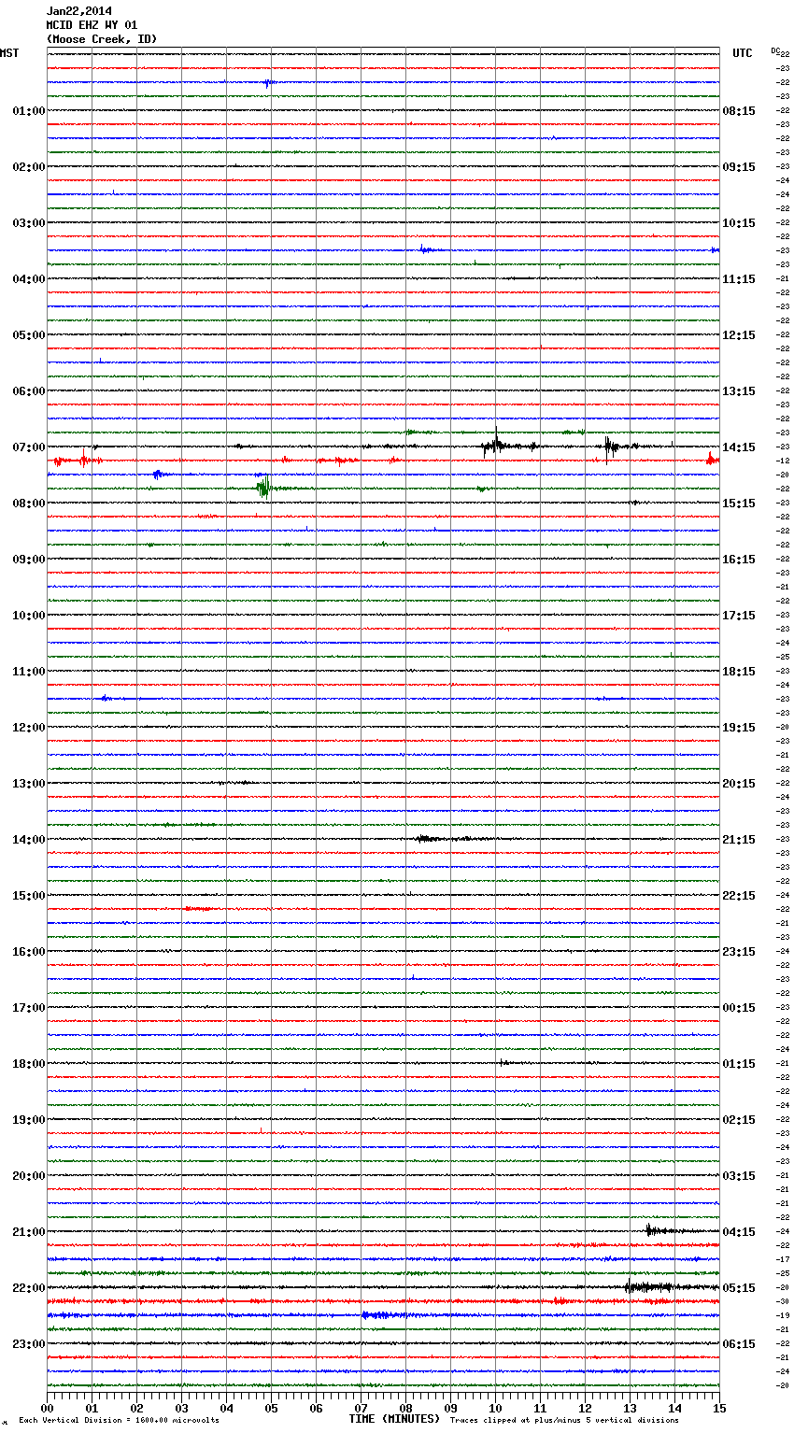Select the 23:00 MST time label
Image resolution: width=794 pixels, height=1433 pixels.
29,1344
